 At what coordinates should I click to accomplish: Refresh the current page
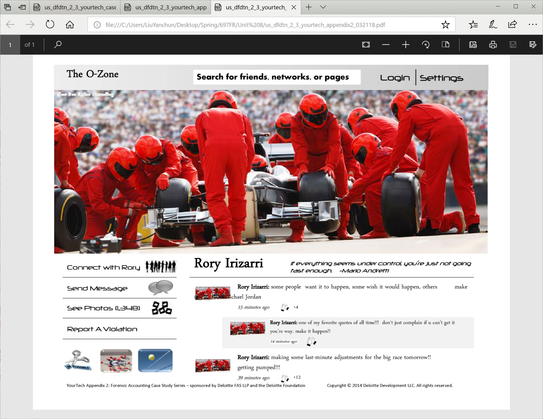[50, 25]
